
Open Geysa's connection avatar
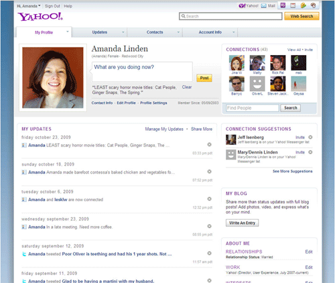coord(299,84)
